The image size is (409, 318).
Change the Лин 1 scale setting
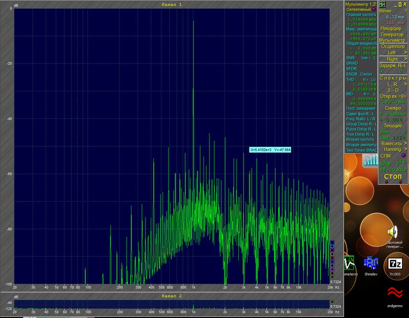(393, 132)
